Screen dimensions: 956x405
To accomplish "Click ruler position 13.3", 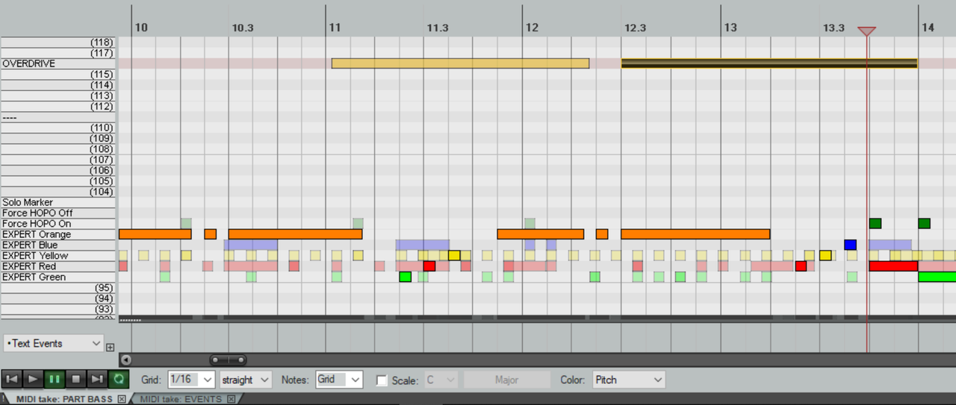I will click(x=834, y=28).
